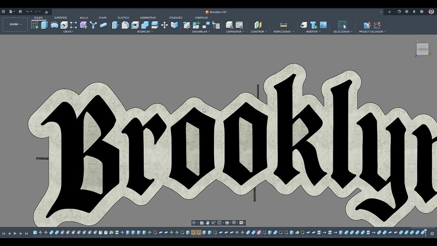The height and width of the screenshot is (246, 437).
Task: Select the Hole tool
Action: pos(64,25)
